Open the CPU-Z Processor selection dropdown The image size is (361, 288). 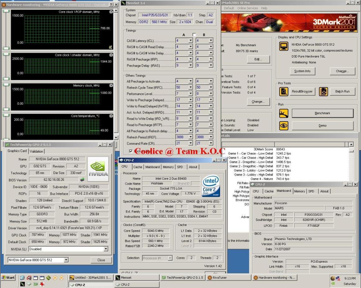click(170, 258)
